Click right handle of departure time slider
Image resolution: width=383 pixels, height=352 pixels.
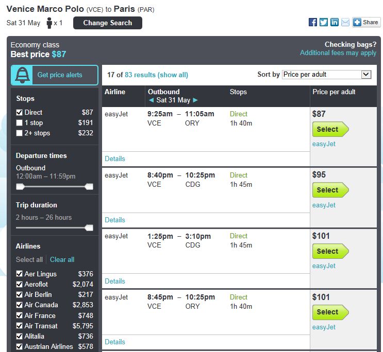(x=89, y=187)
